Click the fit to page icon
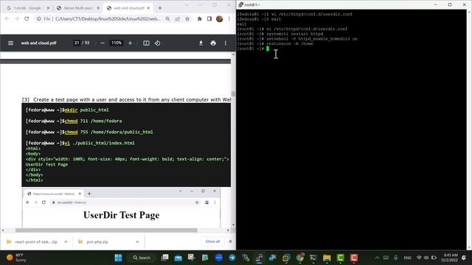Image resolution: width=472 pixels, height=265 pixels. click(x=146, y=43)
